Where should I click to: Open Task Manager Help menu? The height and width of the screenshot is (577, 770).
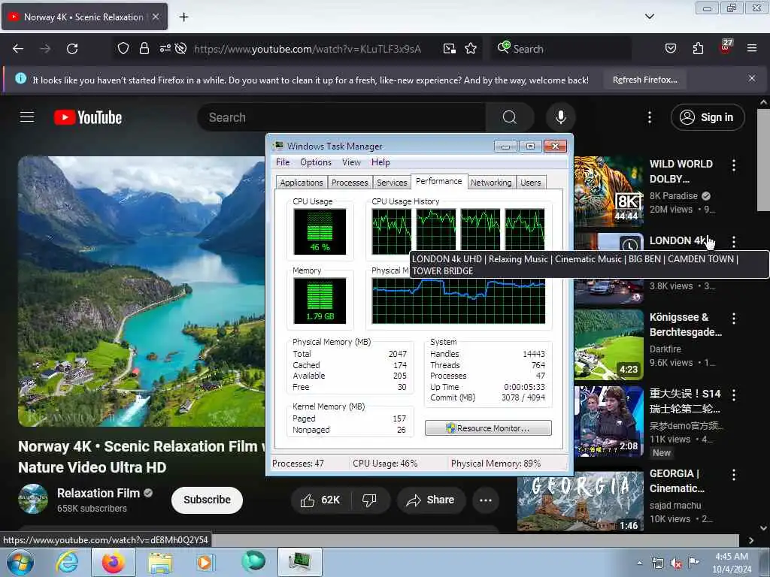point(380,162)
